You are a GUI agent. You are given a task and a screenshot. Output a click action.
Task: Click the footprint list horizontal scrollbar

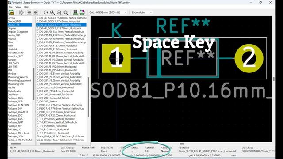pyautogui.click(x=58, y=144)
